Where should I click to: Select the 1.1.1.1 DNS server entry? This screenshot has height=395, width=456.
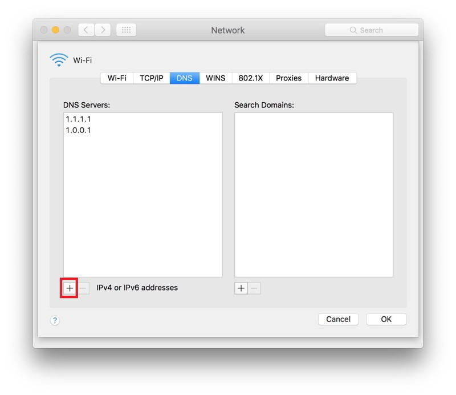[79, 119]
